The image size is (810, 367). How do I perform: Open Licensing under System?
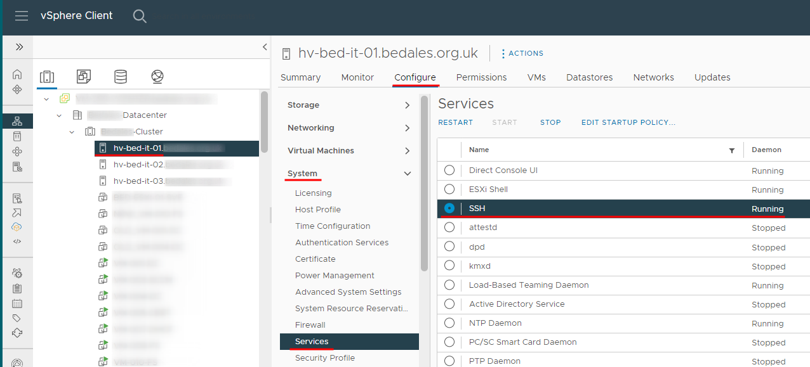point(314,193)
